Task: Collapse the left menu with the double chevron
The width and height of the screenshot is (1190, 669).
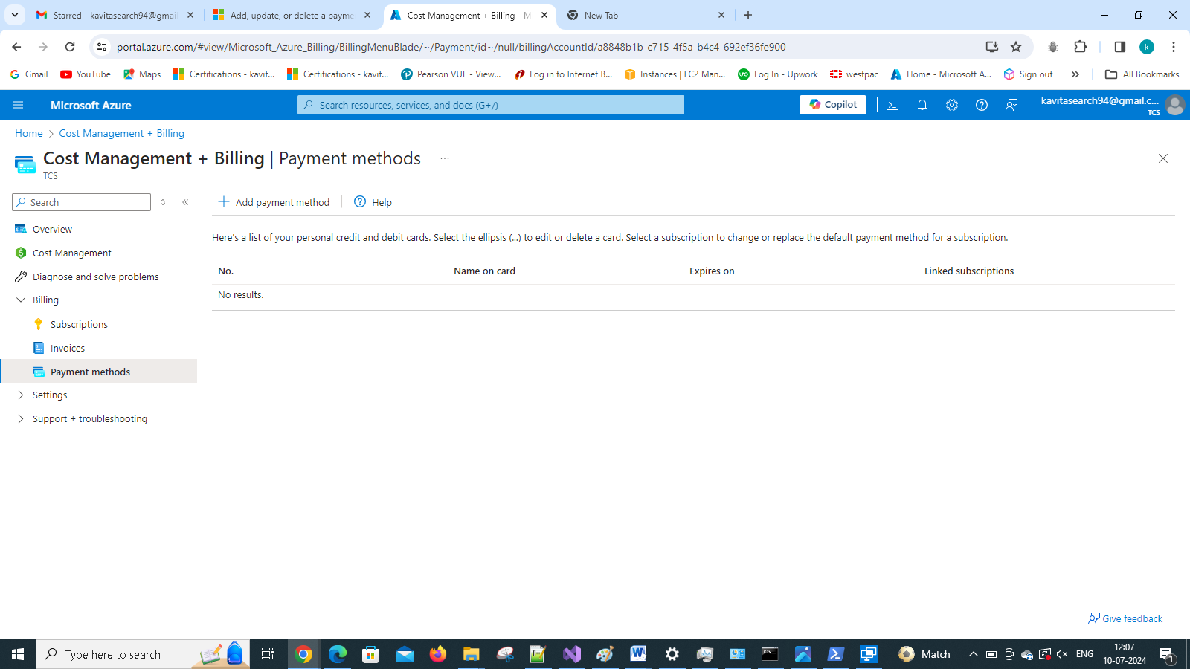Action: click(185, 201)
